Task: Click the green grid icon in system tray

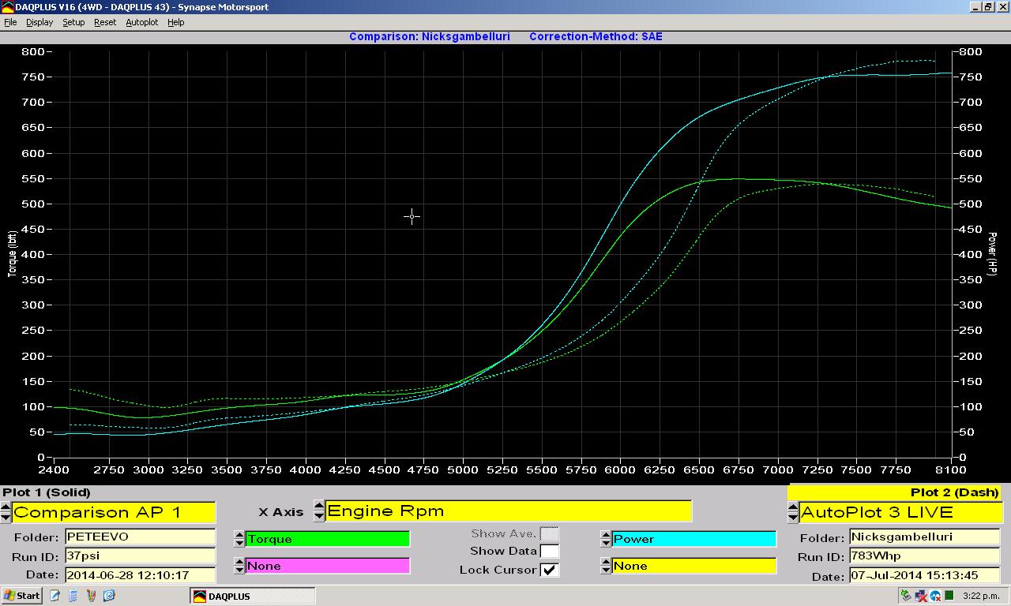Action: (x=949, y=596)
